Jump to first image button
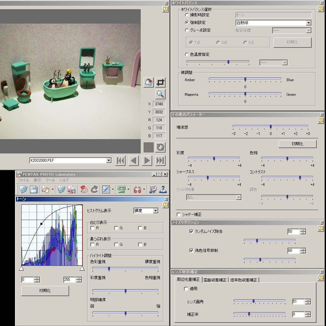The height and width of the screenshot is (326, 326). coord(120,160)
